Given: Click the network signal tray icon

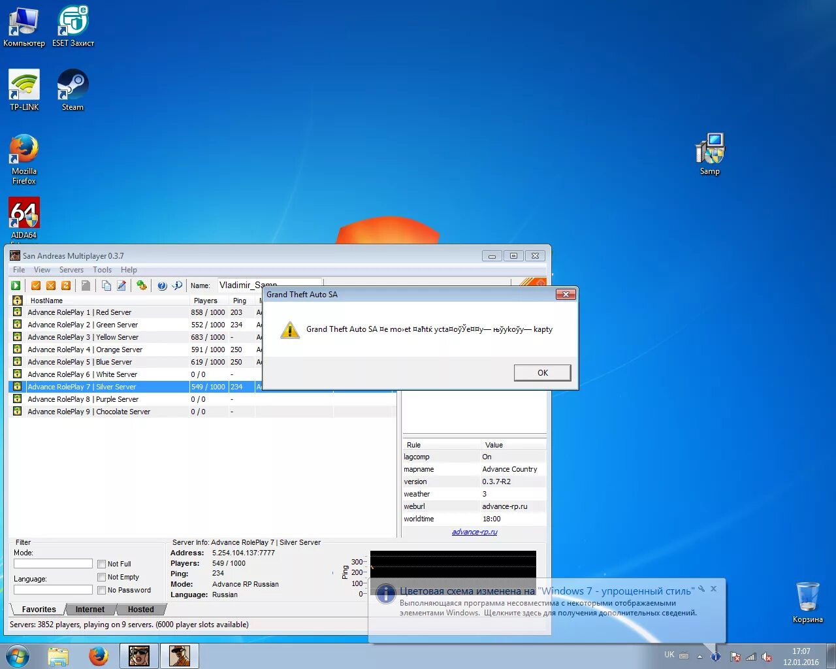Looking at the screenshot, I should click(x=751, y=657).
